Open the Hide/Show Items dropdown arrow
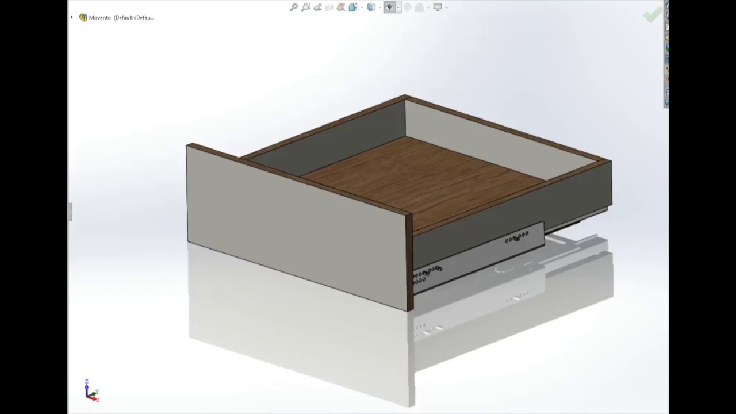Image resolution: width=736 pixels, height=414 pixels. coord(398,7)
